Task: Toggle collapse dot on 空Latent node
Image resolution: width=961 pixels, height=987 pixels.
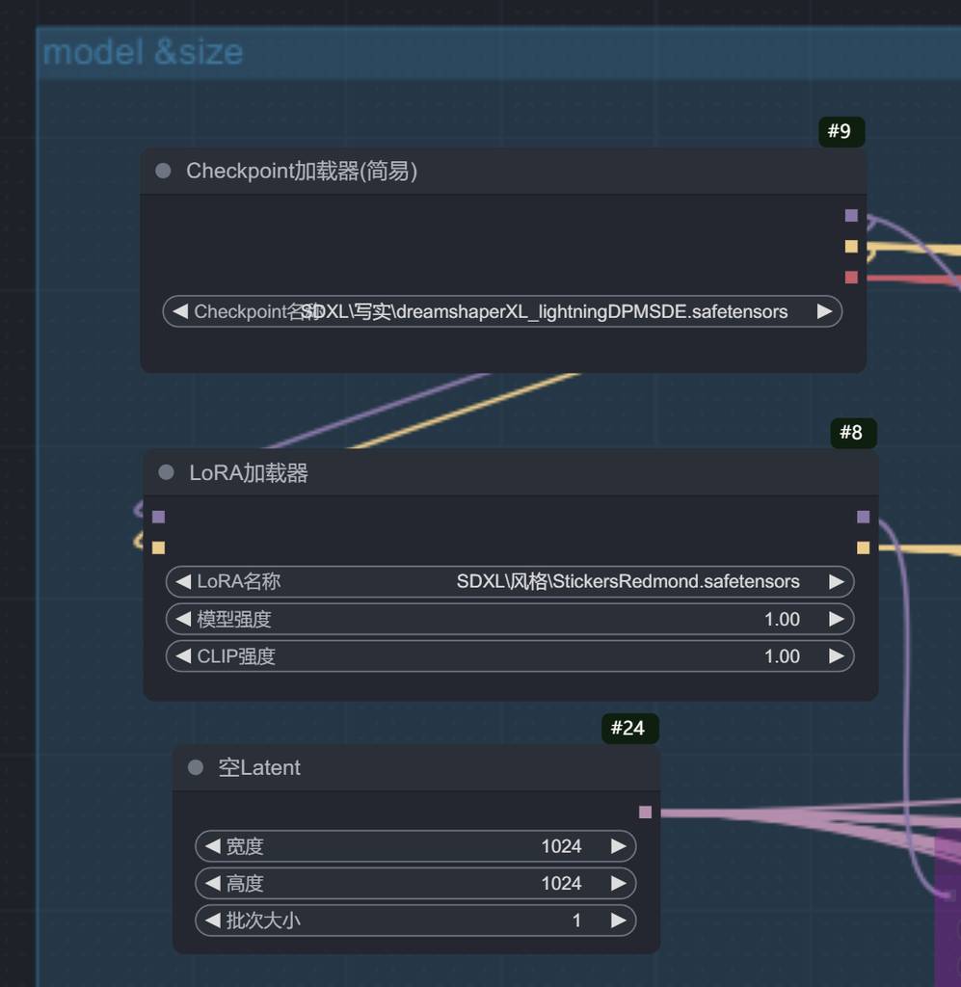Action: pyautogui.click(x=196, y=767)
